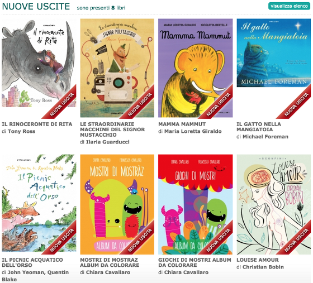
Task: Click 'GIOCHI DI MOSTRI ALBUM DA COLORARE' title
Action: click(195, 262)
